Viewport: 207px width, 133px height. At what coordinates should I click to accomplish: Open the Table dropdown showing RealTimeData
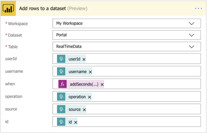pyautogui.click(x=191, y=47)
